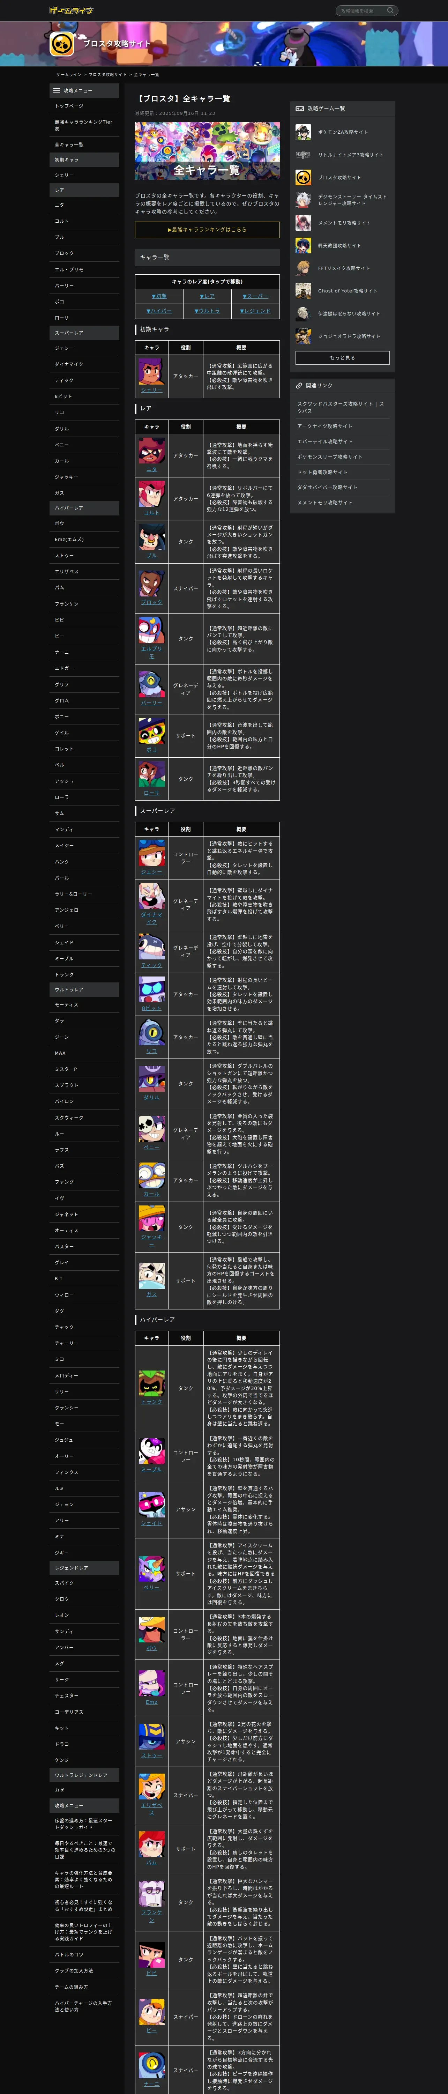The image size is (448, 2094).
Task: Click the ブロスタ攻略サイト icon in the game list
Action: click(303, 177)
